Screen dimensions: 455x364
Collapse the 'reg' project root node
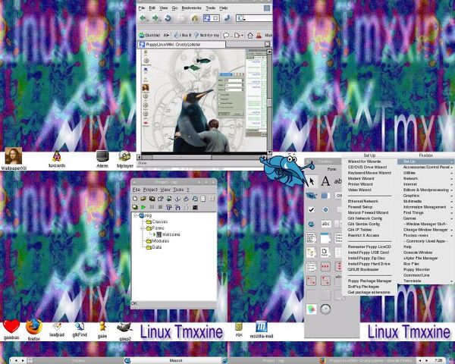pyautogui.click(x=135, y=215)
